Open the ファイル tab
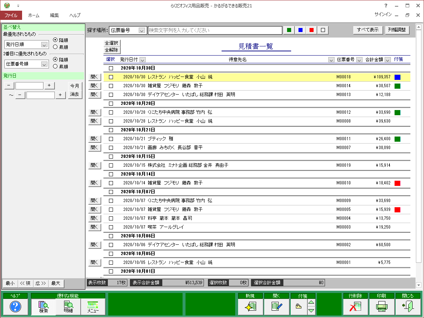The image size is (424, 318). click(11, 15)
